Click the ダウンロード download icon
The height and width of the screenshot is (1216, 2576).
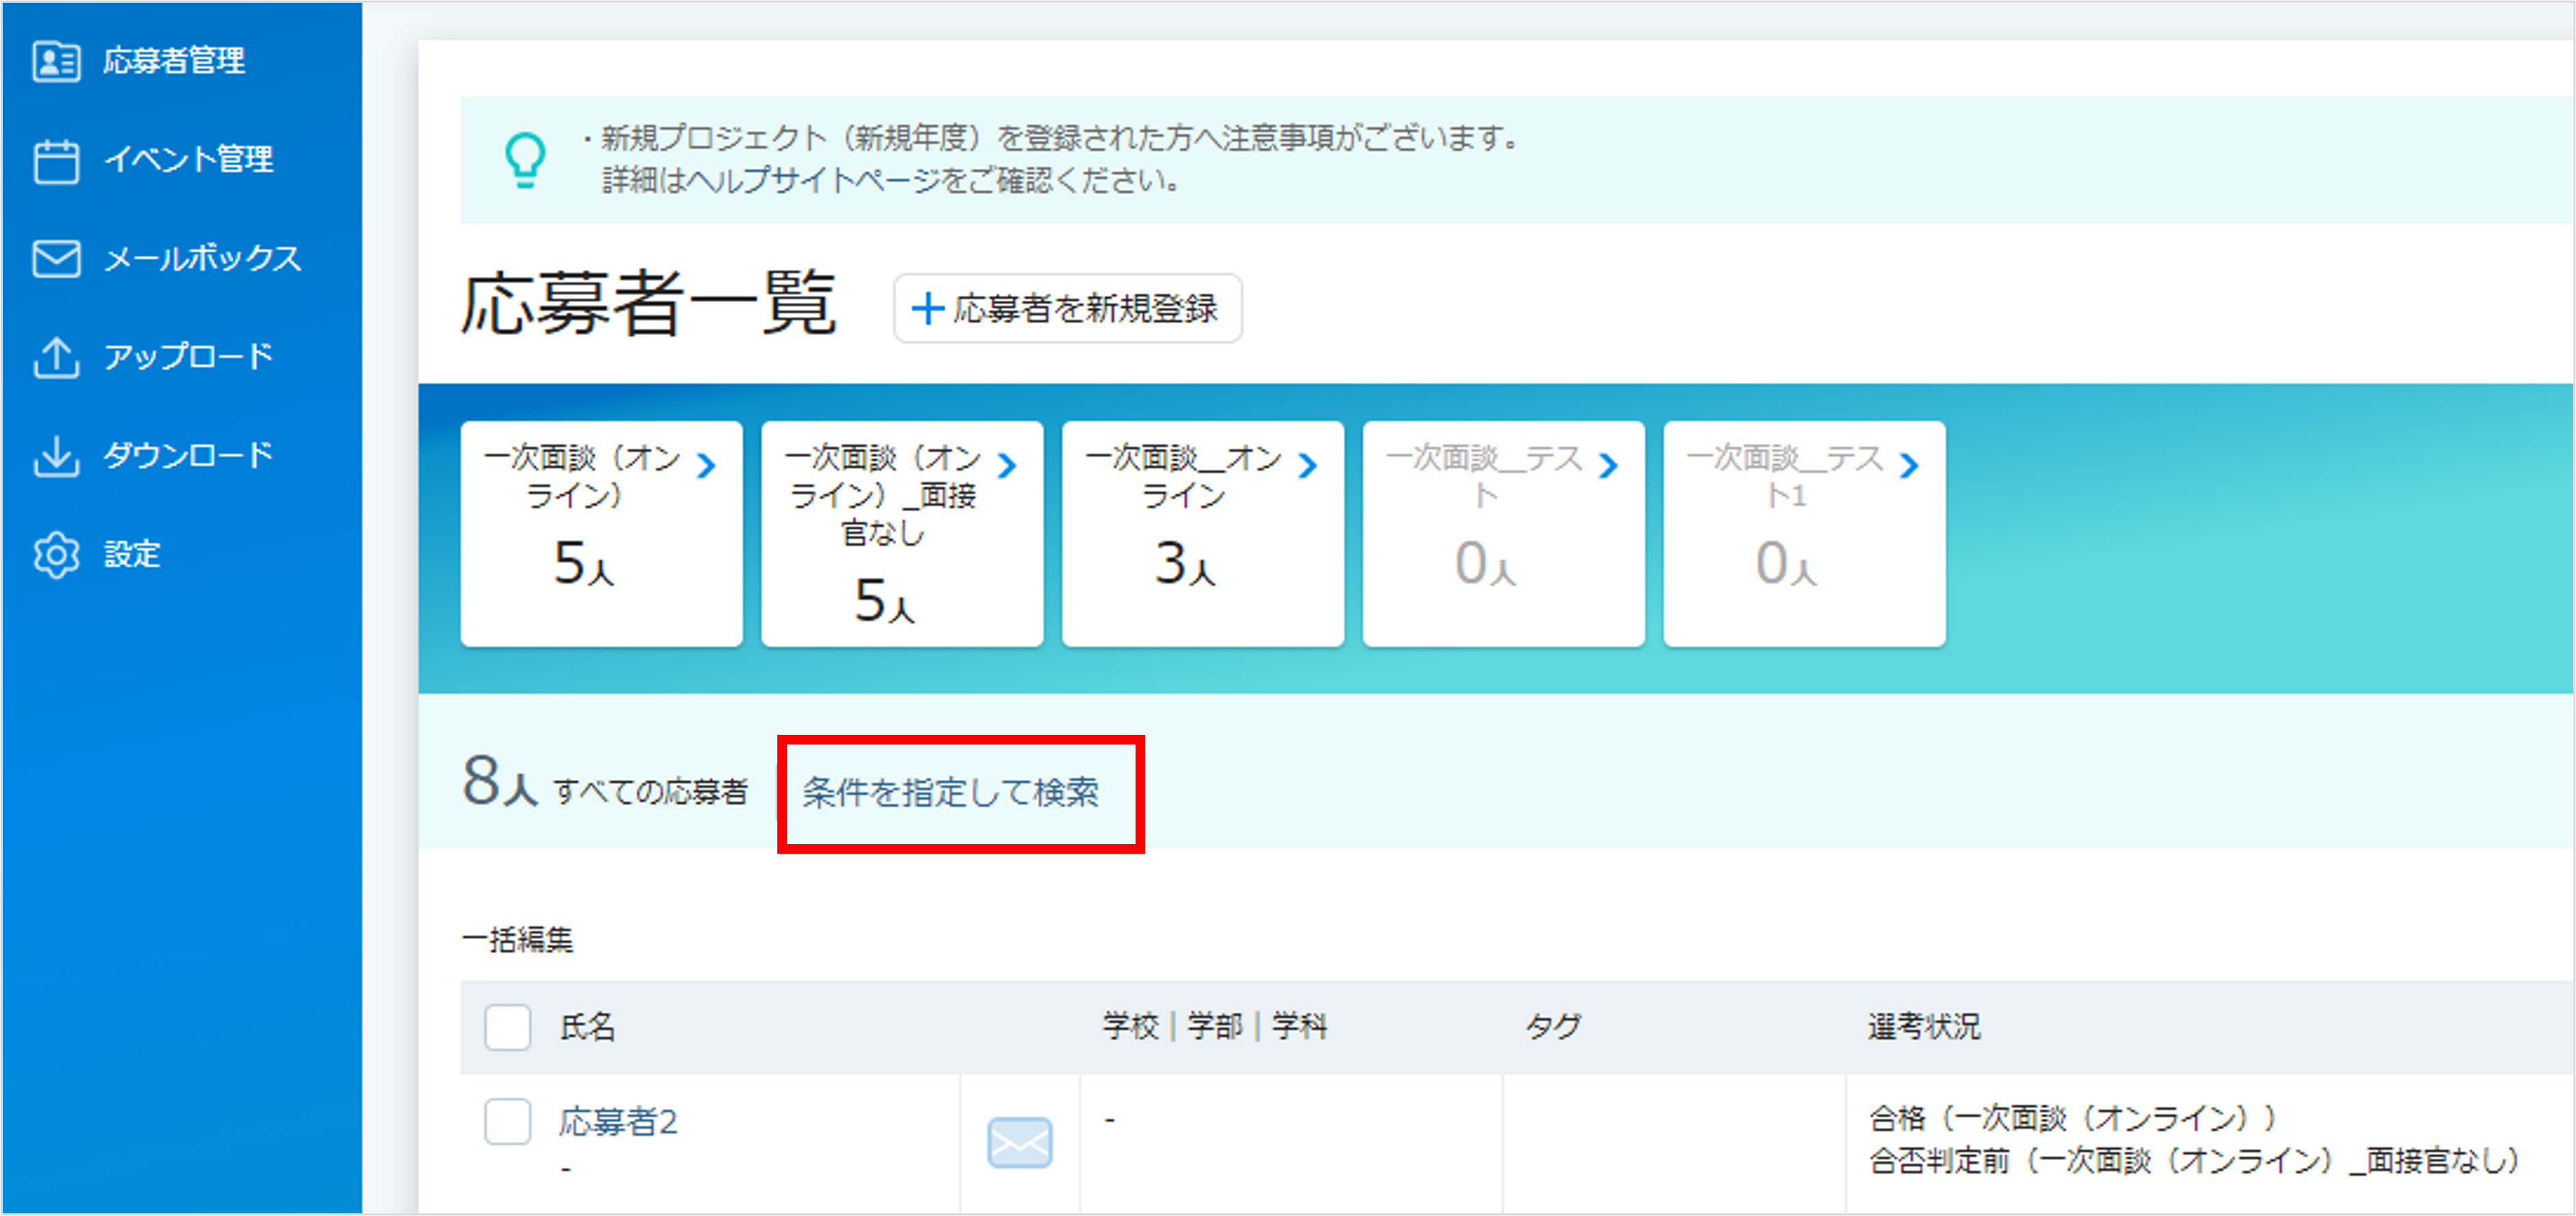56,456
